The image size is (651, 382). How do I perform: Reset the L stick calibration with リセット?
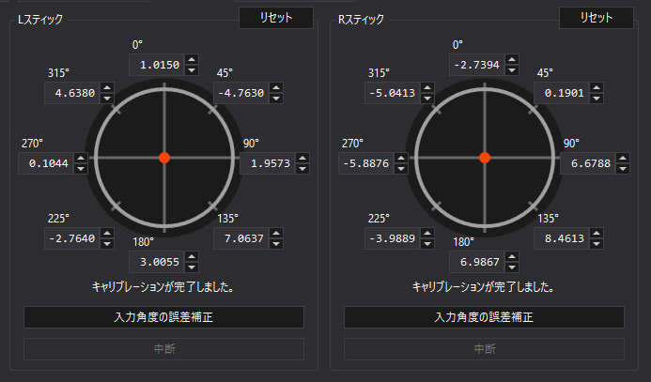pos(275,18)
